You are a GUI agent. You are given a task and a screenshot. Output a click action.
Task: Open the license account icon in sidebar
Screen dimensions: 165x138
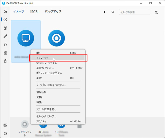point(5,125)
